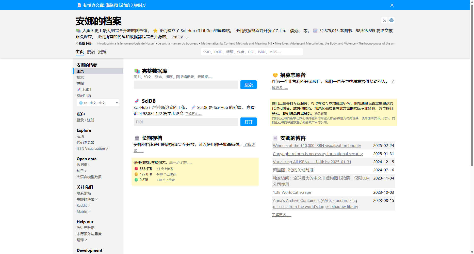
Task: Open the Reddit sidebar link
Action: click(84, 205)
